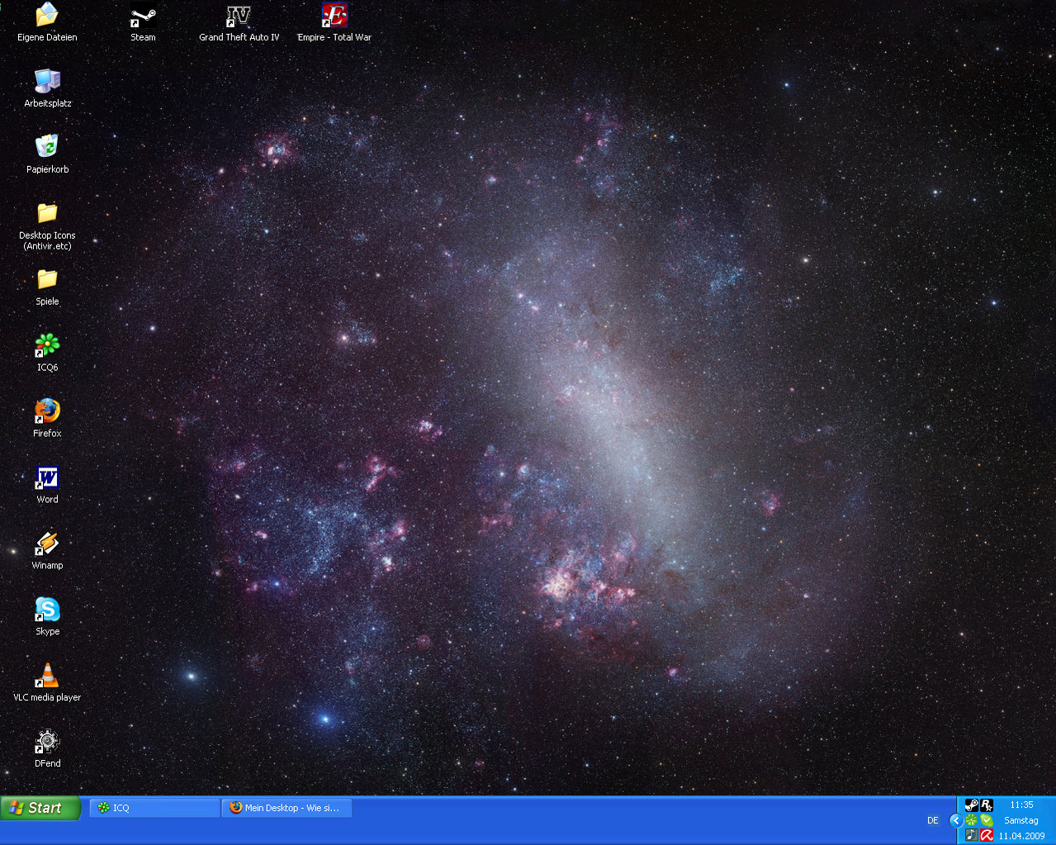Click the Skype desktop icon
Screen dimensions: 1056x845
tap(47, 610)
